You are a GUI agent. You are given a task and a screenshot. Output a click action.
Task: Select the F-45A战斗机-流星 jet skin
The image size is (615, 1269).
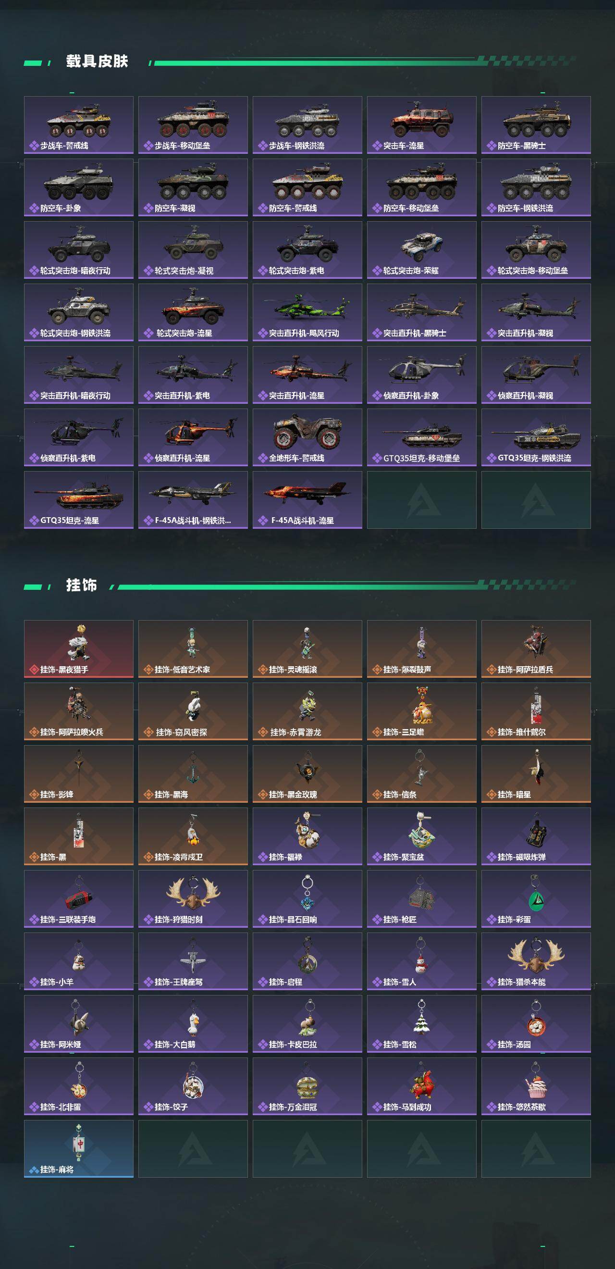(307, 500)
